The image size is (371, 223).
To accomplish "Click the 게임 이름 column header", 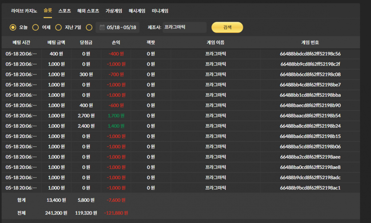I will click(215, 43).
